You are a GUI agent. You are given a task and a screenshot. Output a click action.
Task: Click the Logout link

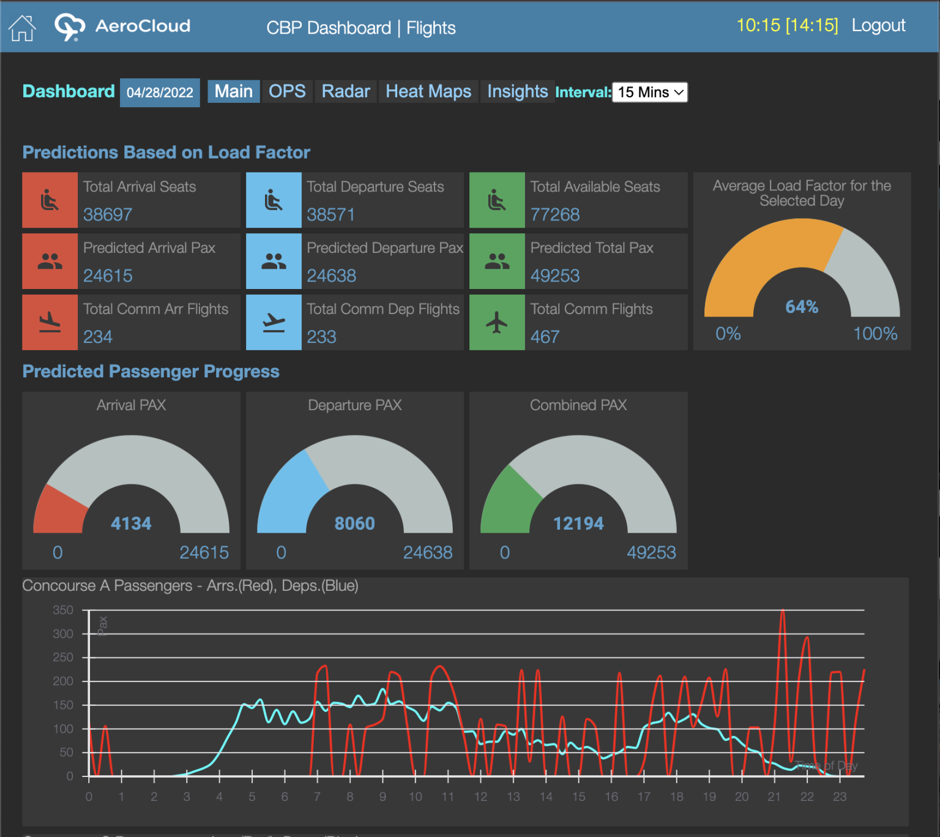tap(878, 25)
